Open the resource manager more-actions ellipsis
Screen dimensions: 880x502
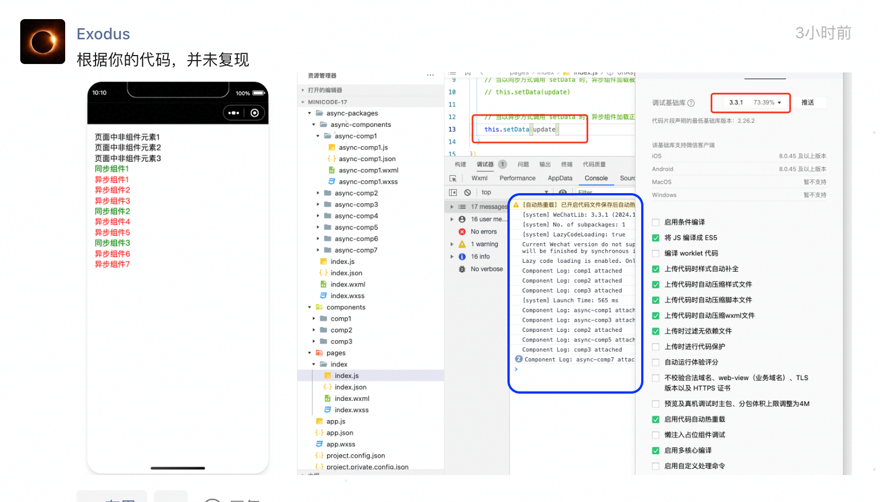coord(430,75)
